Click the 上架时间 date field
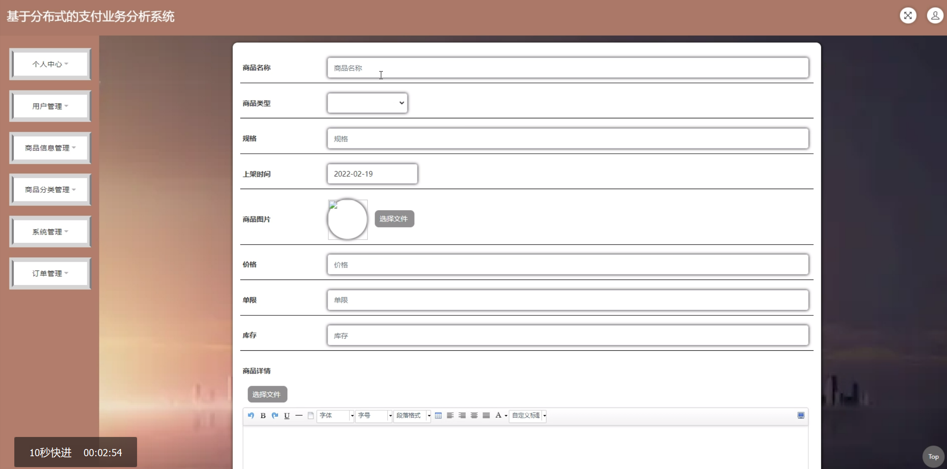This screenshot has height=469, width=947. click(372, 174)
